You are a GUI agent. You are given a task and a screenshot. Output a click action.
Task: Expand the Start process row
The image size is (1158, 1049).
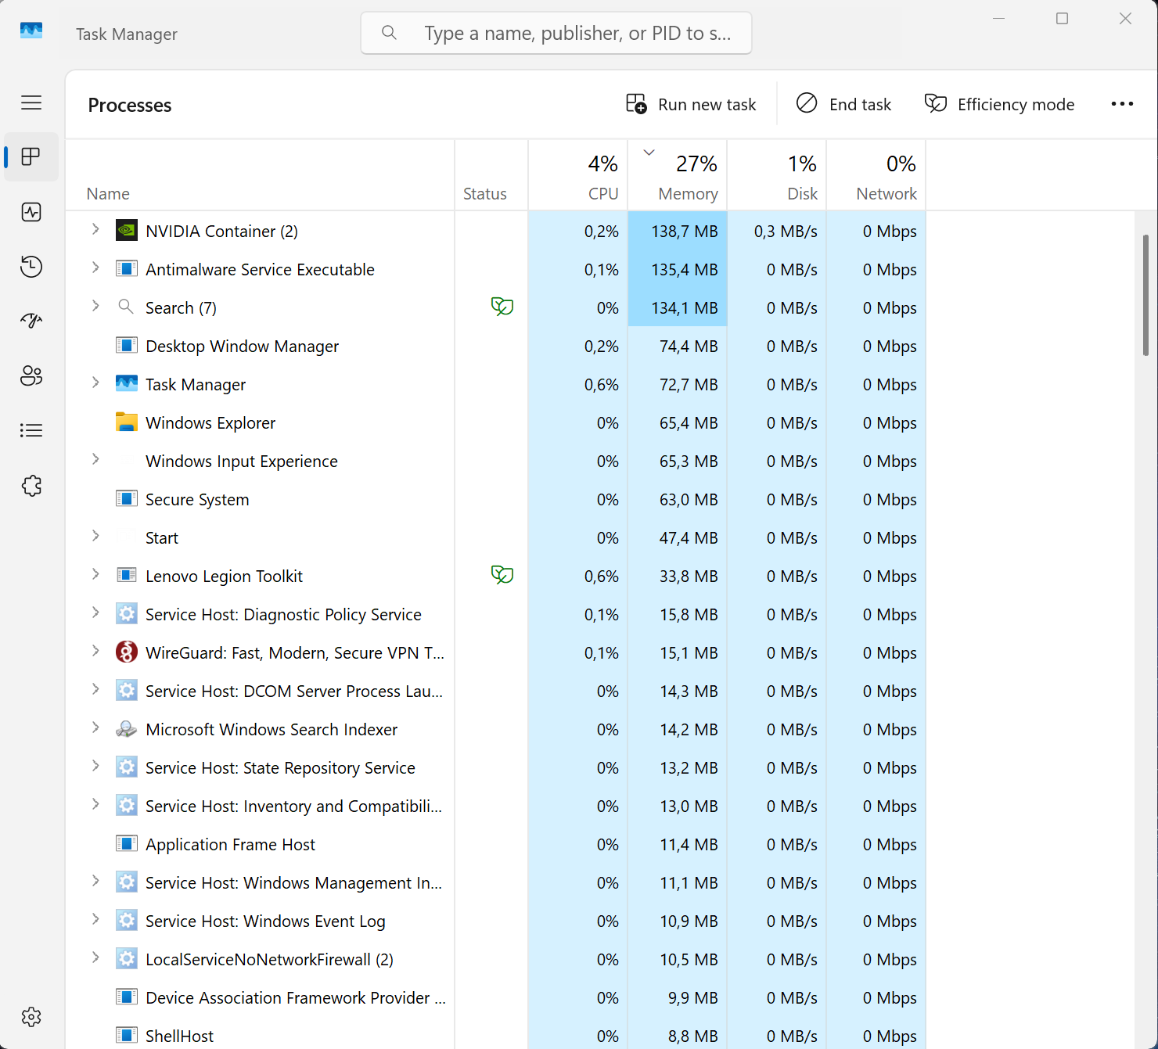point(95,536)
